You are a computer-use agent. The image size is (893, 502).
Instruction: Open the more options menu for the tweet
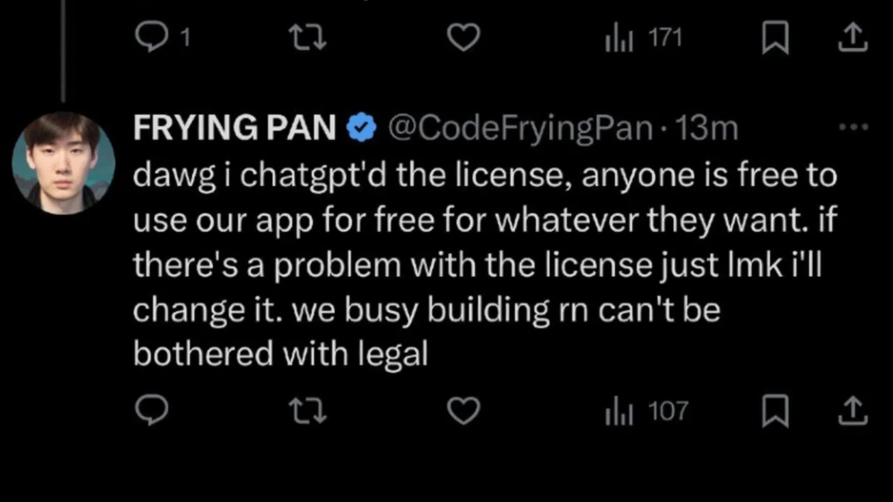[853, 128]
